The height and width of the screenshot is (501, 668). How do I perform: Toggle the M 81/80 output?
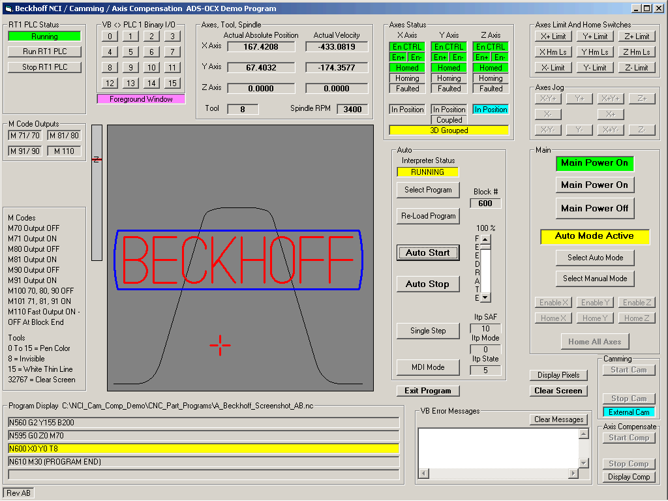65,136
